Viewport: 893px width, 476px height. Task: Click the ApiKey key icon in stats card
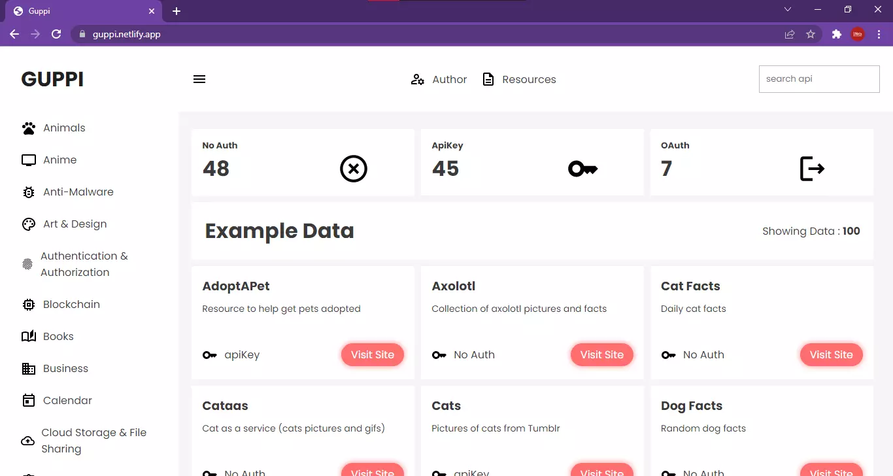click(583, 169)
